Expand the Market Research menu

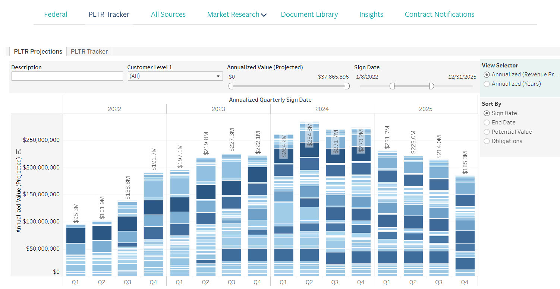pyautogui.click(x=237, y=15)
